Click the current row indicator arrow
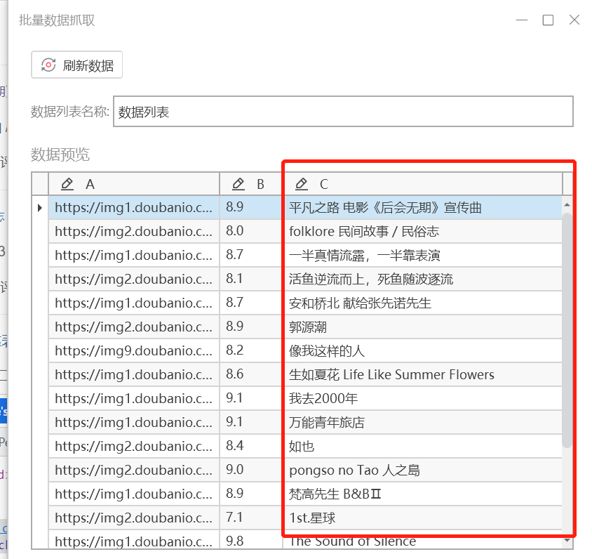Viewport: 592px width, 559px height. [x=40, y=207]
